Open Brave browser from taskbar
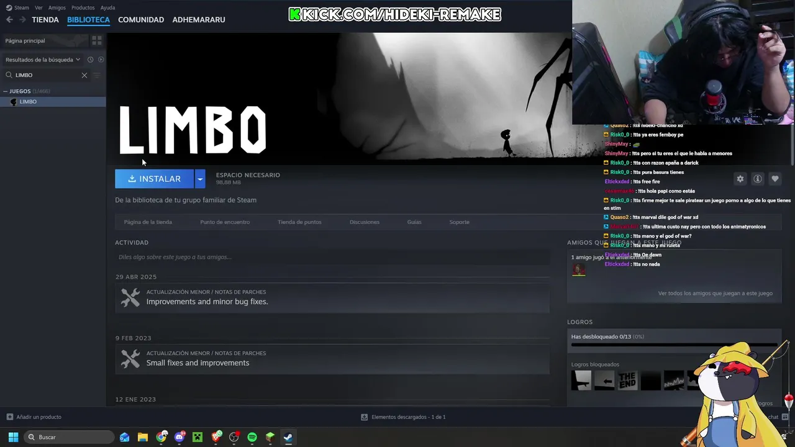This screenshot has width=795, height=447. tap(216, 437)
